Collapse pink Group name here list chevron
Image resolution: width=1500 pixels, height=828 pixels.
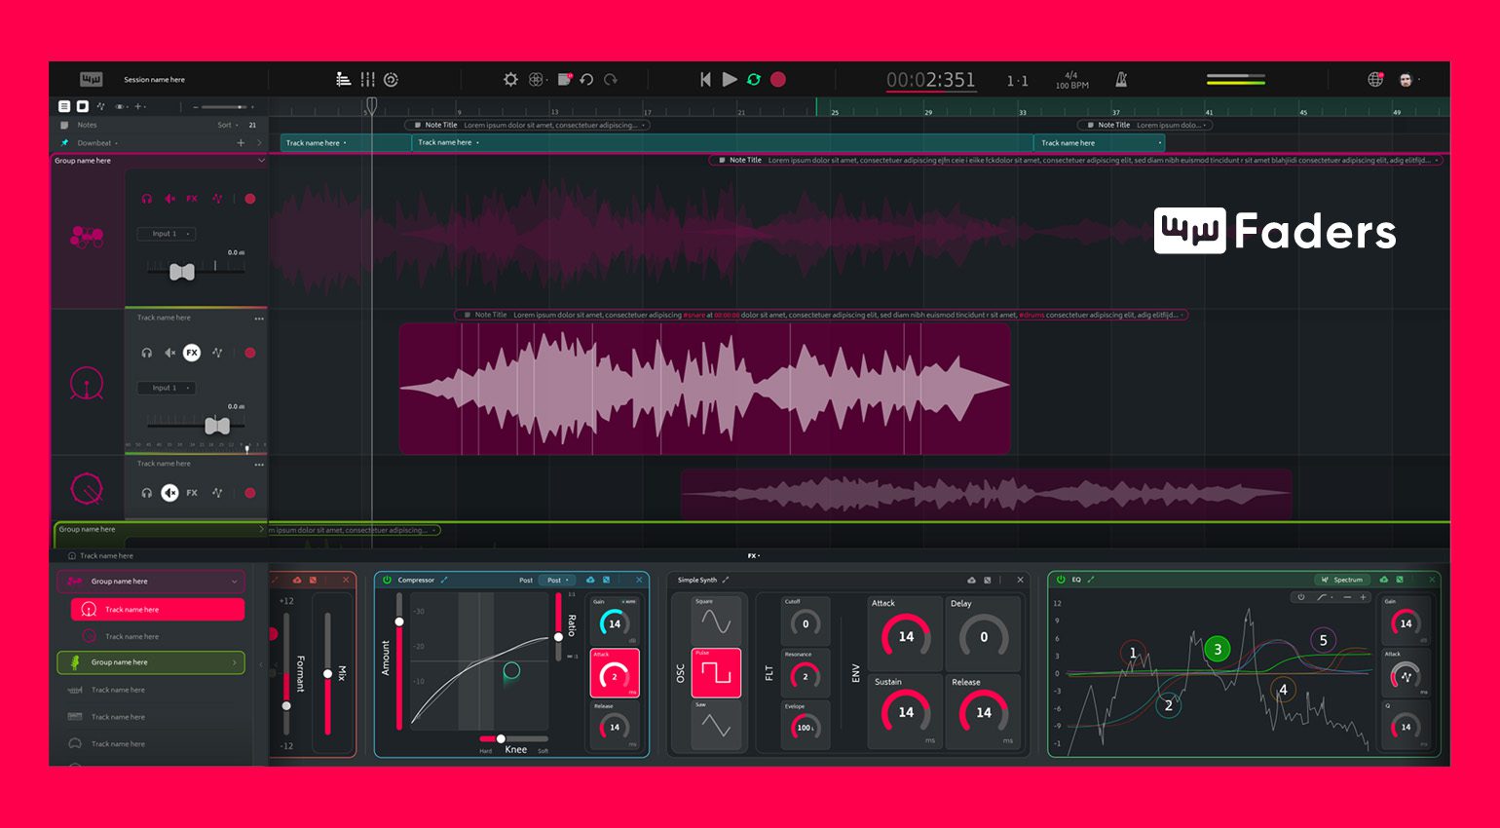235,582
